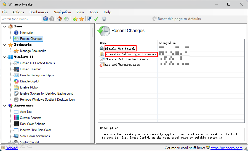Collapse the Windows 11 tree section
248x151 pixels.
tap(5, 57)
